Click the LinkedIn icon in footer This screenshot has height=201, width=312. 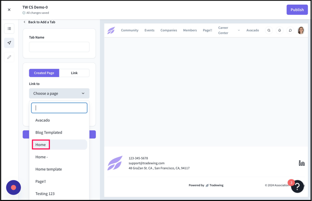[x=302, y=163]
